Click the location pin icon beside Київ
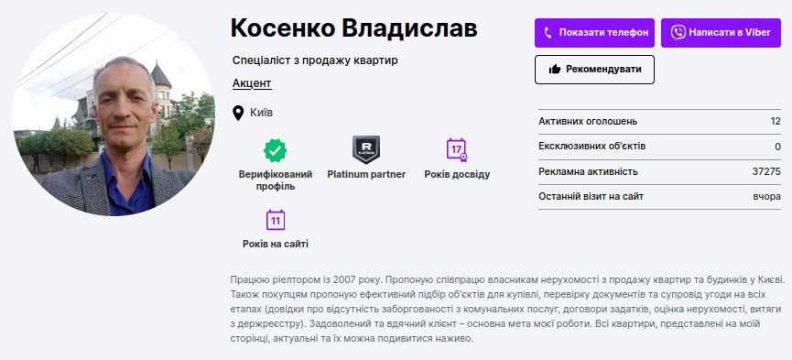This screenshot has width=792, height=360. pyautogui.click(x=238, y=113)
